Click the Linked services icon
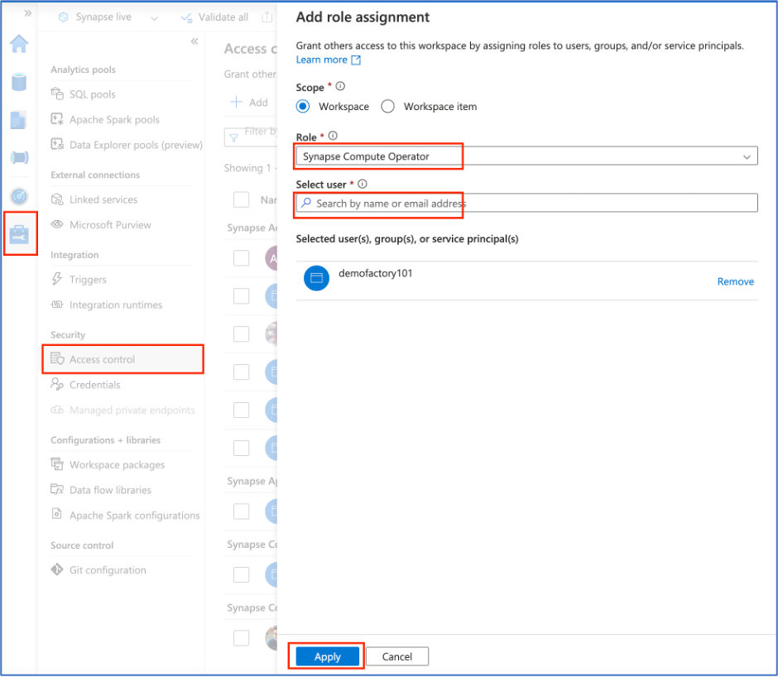 [57, 199]
